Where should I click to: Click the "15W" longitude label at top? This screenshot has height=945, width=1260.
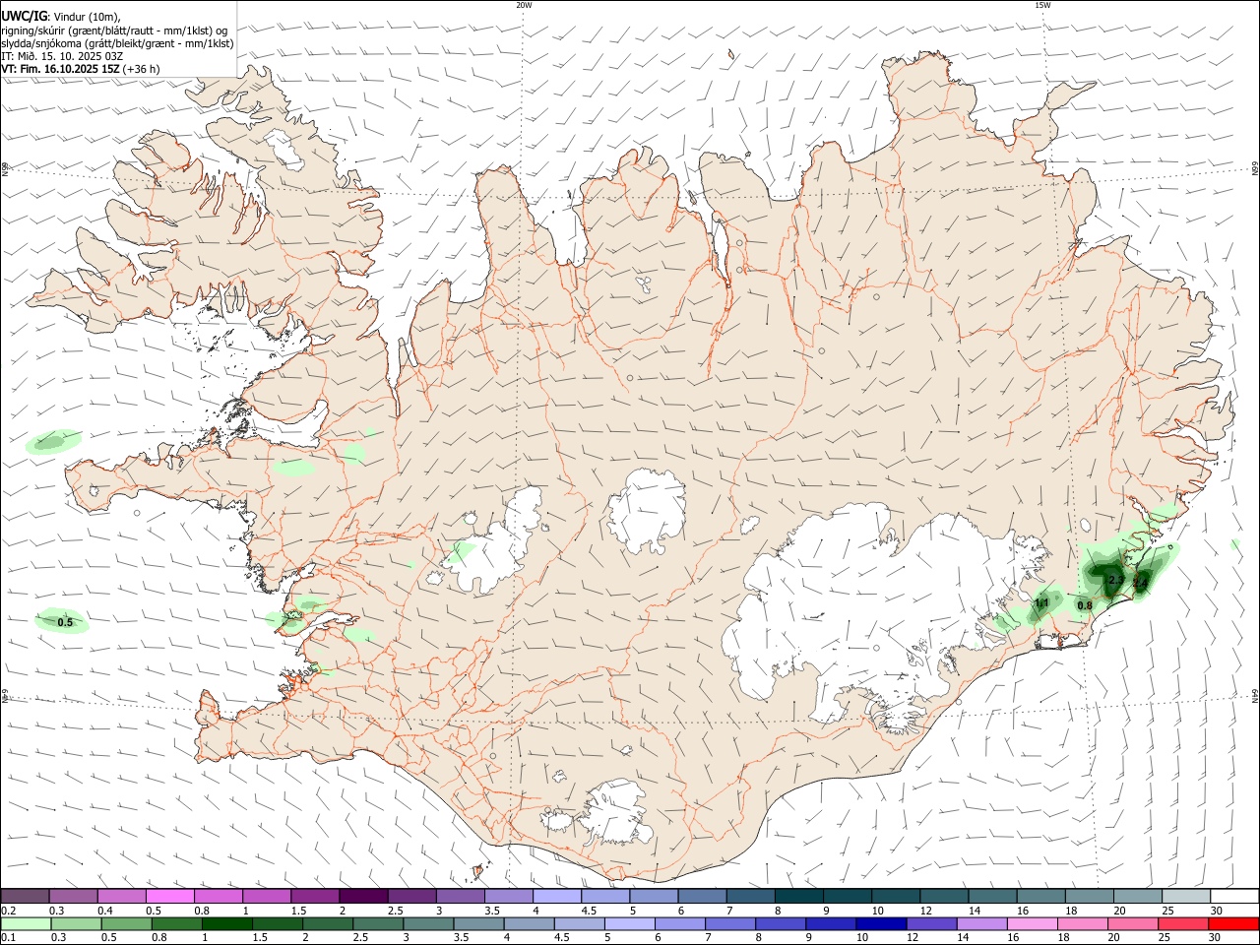pyautogui.click(x=1041, y=5)
